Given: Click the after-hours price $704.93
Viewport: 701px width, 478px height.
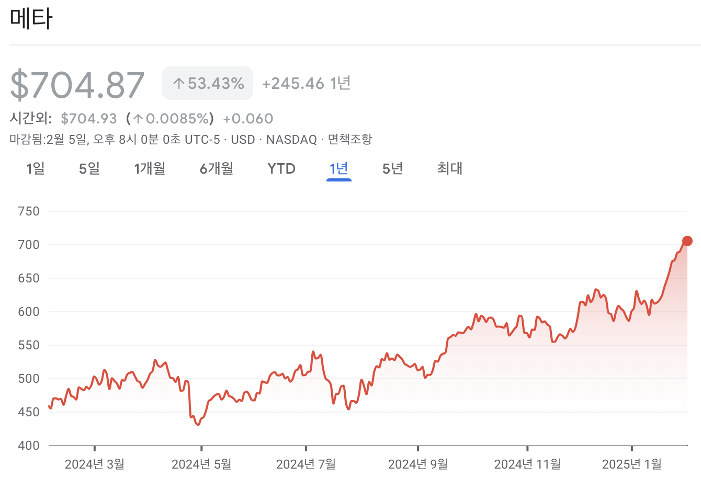Looking at the screenshot, I should point(90,118).
